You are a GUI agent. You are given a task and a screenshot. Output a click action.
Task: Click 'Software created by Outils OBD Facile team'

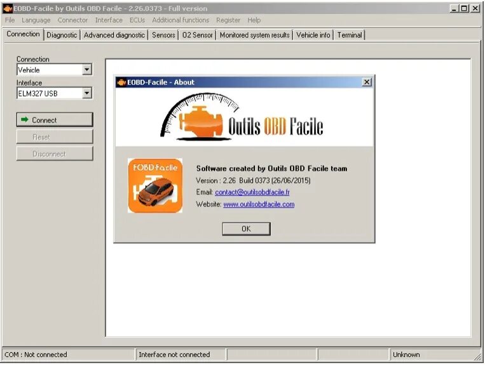(x=271, y=169)
